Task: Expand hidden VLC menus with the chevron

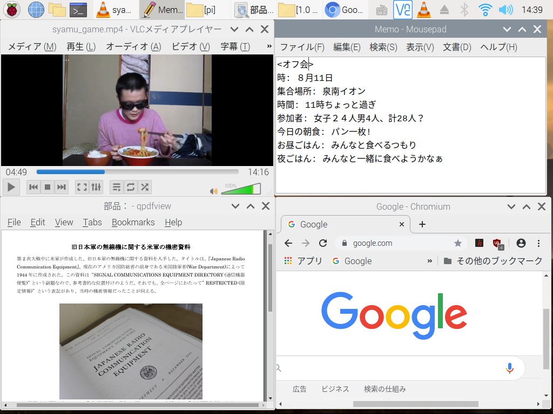Action: [x=269, y=46]
